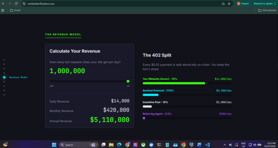Click the Website Owner 70% progress bar

(187, 83)
